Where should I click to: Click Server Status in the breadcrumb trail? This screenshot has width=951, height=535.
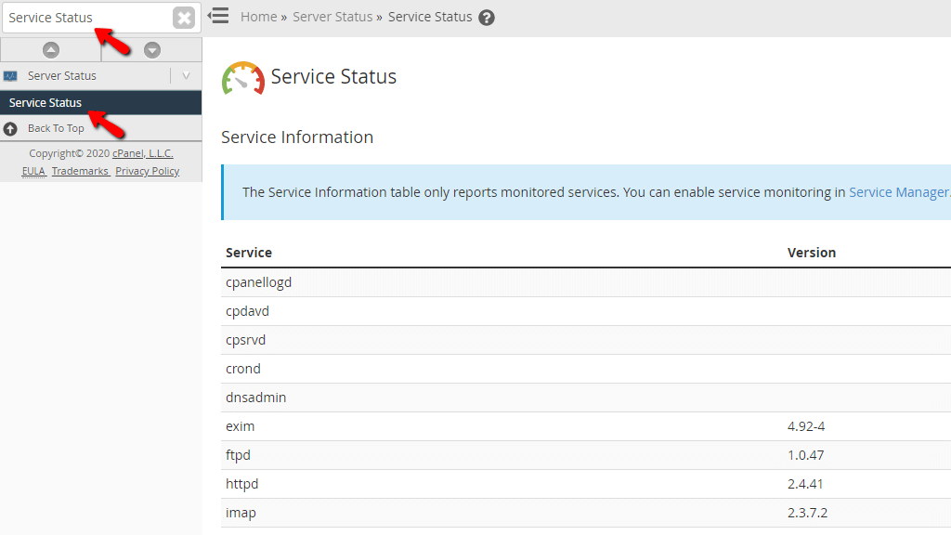click(332, 17)
